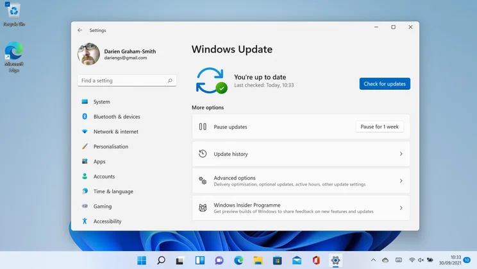Click the Wi-Fi tray icon

coord(412,260)
